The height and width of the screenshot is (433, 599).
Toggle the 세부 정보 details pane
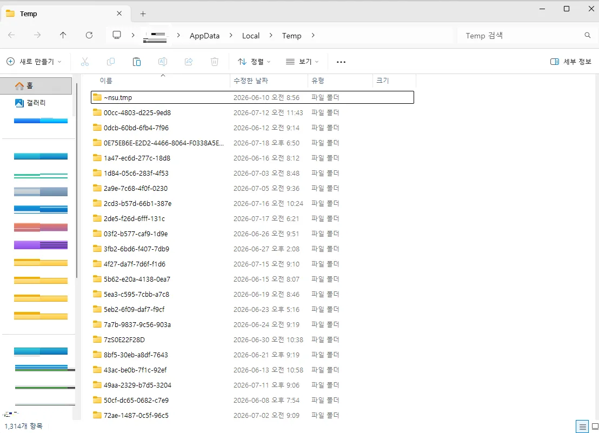(x=571, y=62)
